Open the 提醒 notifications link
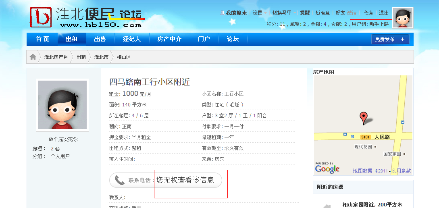The image size is (439, 208). [x=305, y=13]
